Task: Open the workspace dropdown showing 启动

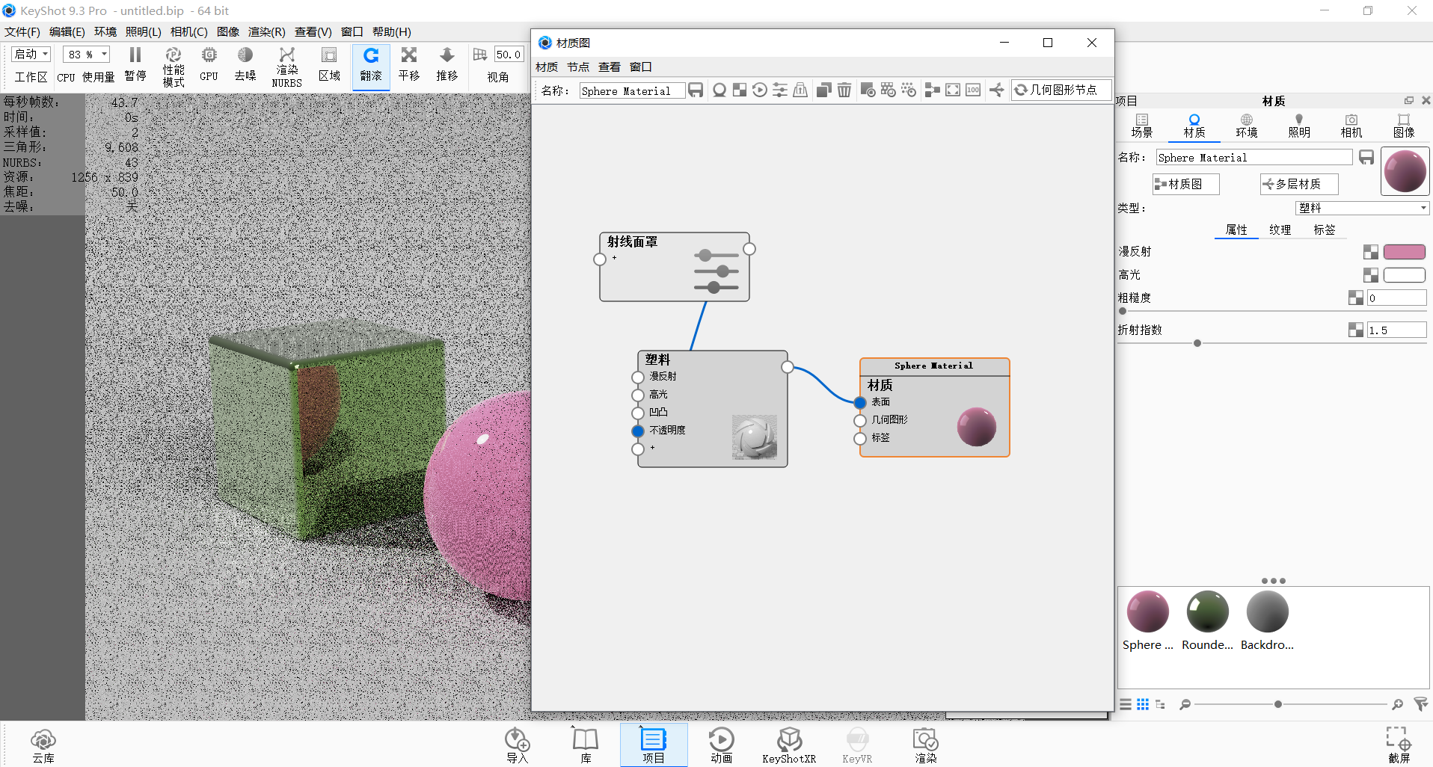Action: click(31, 55)
